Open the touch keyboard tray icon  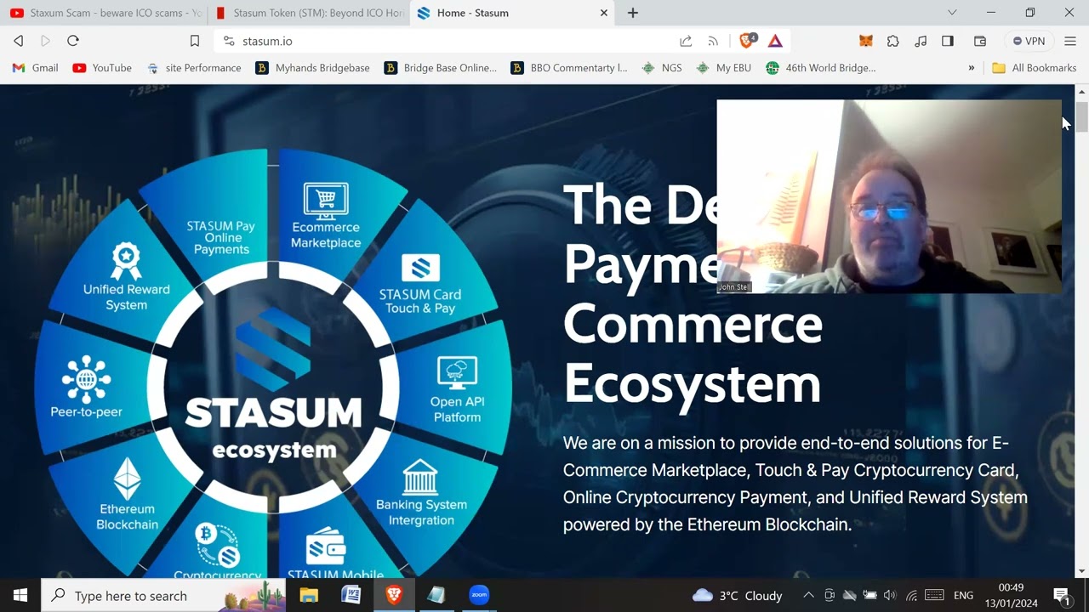[934, 595]
